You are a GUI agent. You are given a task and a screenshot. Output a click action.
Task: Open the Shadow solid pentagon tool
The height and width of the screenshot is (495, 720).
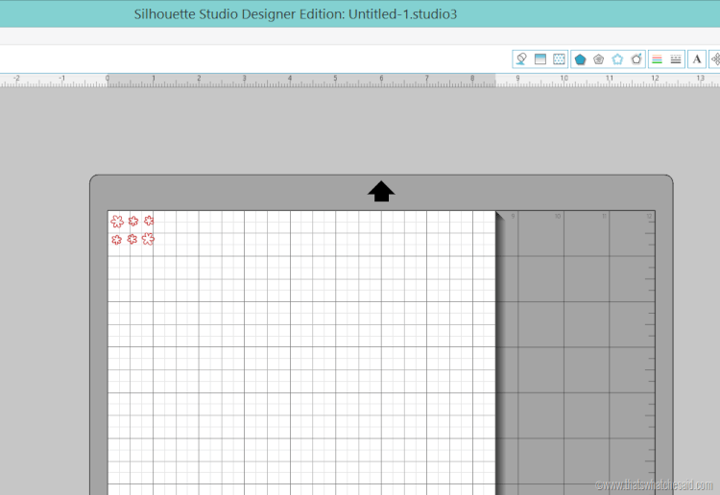[x=581, y=59]
